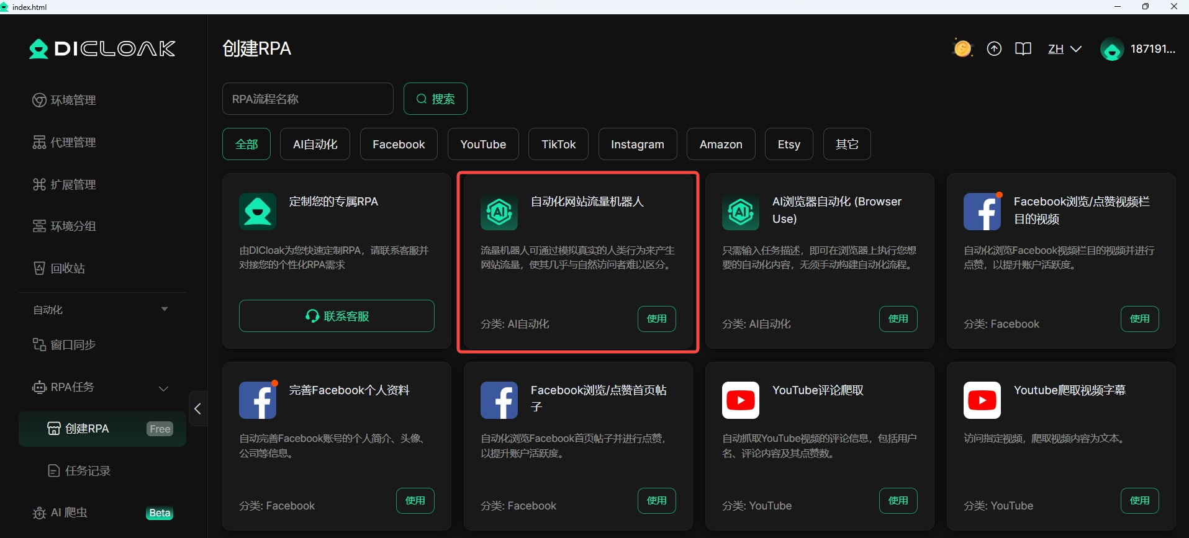Select 创建RPA sidebar item
The height and width of the screenshot is (538, 1189).
coord(102,429)
